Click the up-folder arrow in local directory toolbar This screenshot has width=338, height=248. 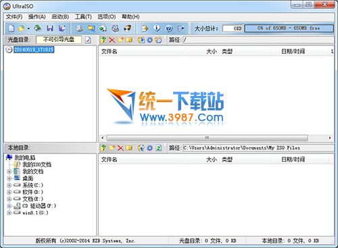(x=103, y=148)
